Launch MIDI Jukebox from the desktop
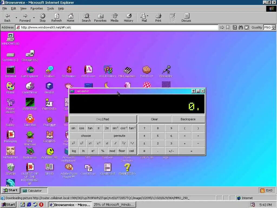This screenshot has height=208, width=277. (127, 71)
